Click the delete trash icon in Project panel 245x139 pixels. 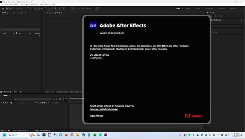tap(21, 92)
